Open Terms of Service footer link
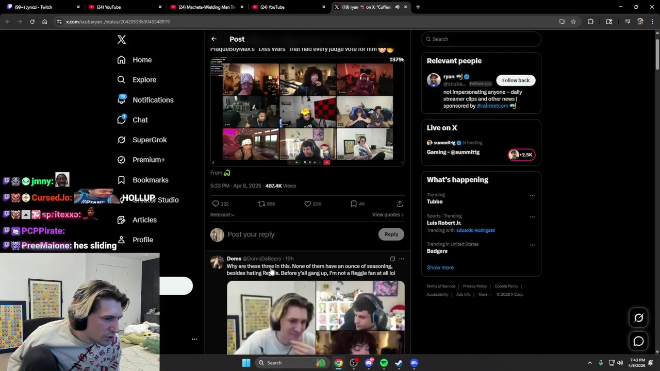 (441, 286)
